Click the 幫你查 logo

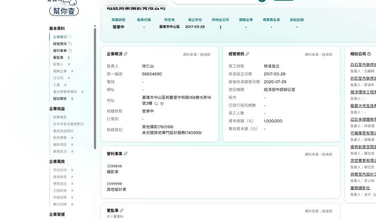(x=63, y=10)
